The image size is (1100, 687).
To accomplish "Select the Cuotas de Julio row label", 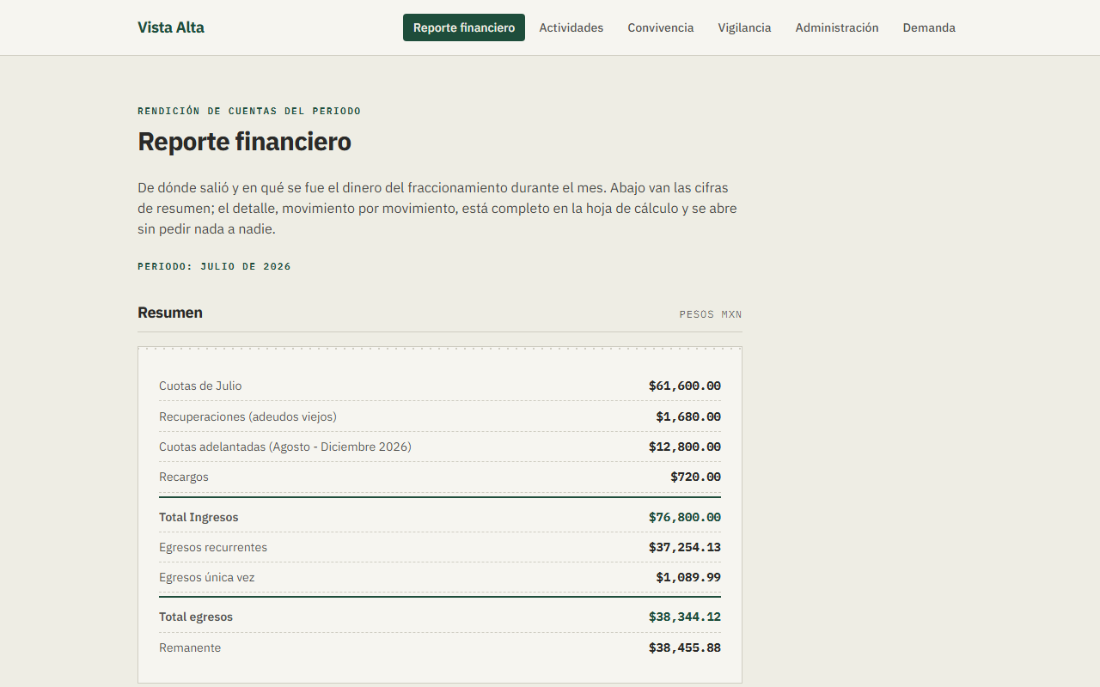I will tap(200, 386).
